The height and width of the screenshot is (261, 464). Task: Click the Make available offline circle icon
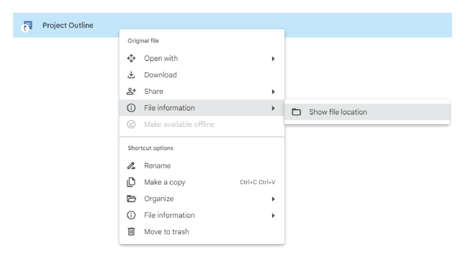[131, 124]
